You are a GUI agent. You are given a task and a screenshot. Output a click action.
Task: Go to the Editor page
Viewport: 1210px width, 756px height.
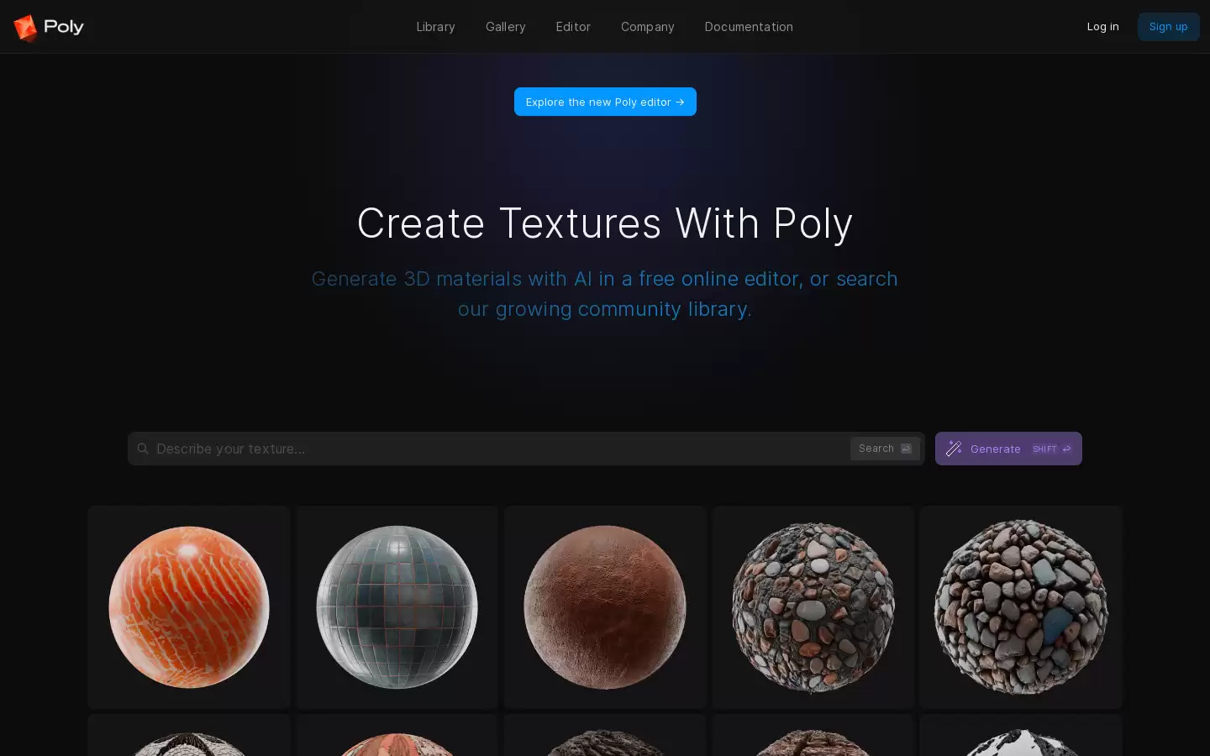573,27
